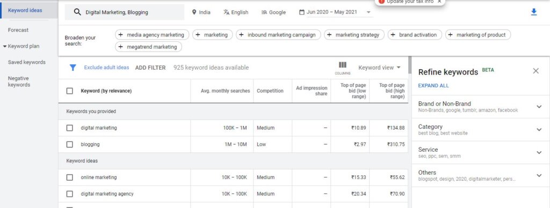Click the 'digital marketing agency' keyword text
The image size is (550, 208).
pos(107,194)
